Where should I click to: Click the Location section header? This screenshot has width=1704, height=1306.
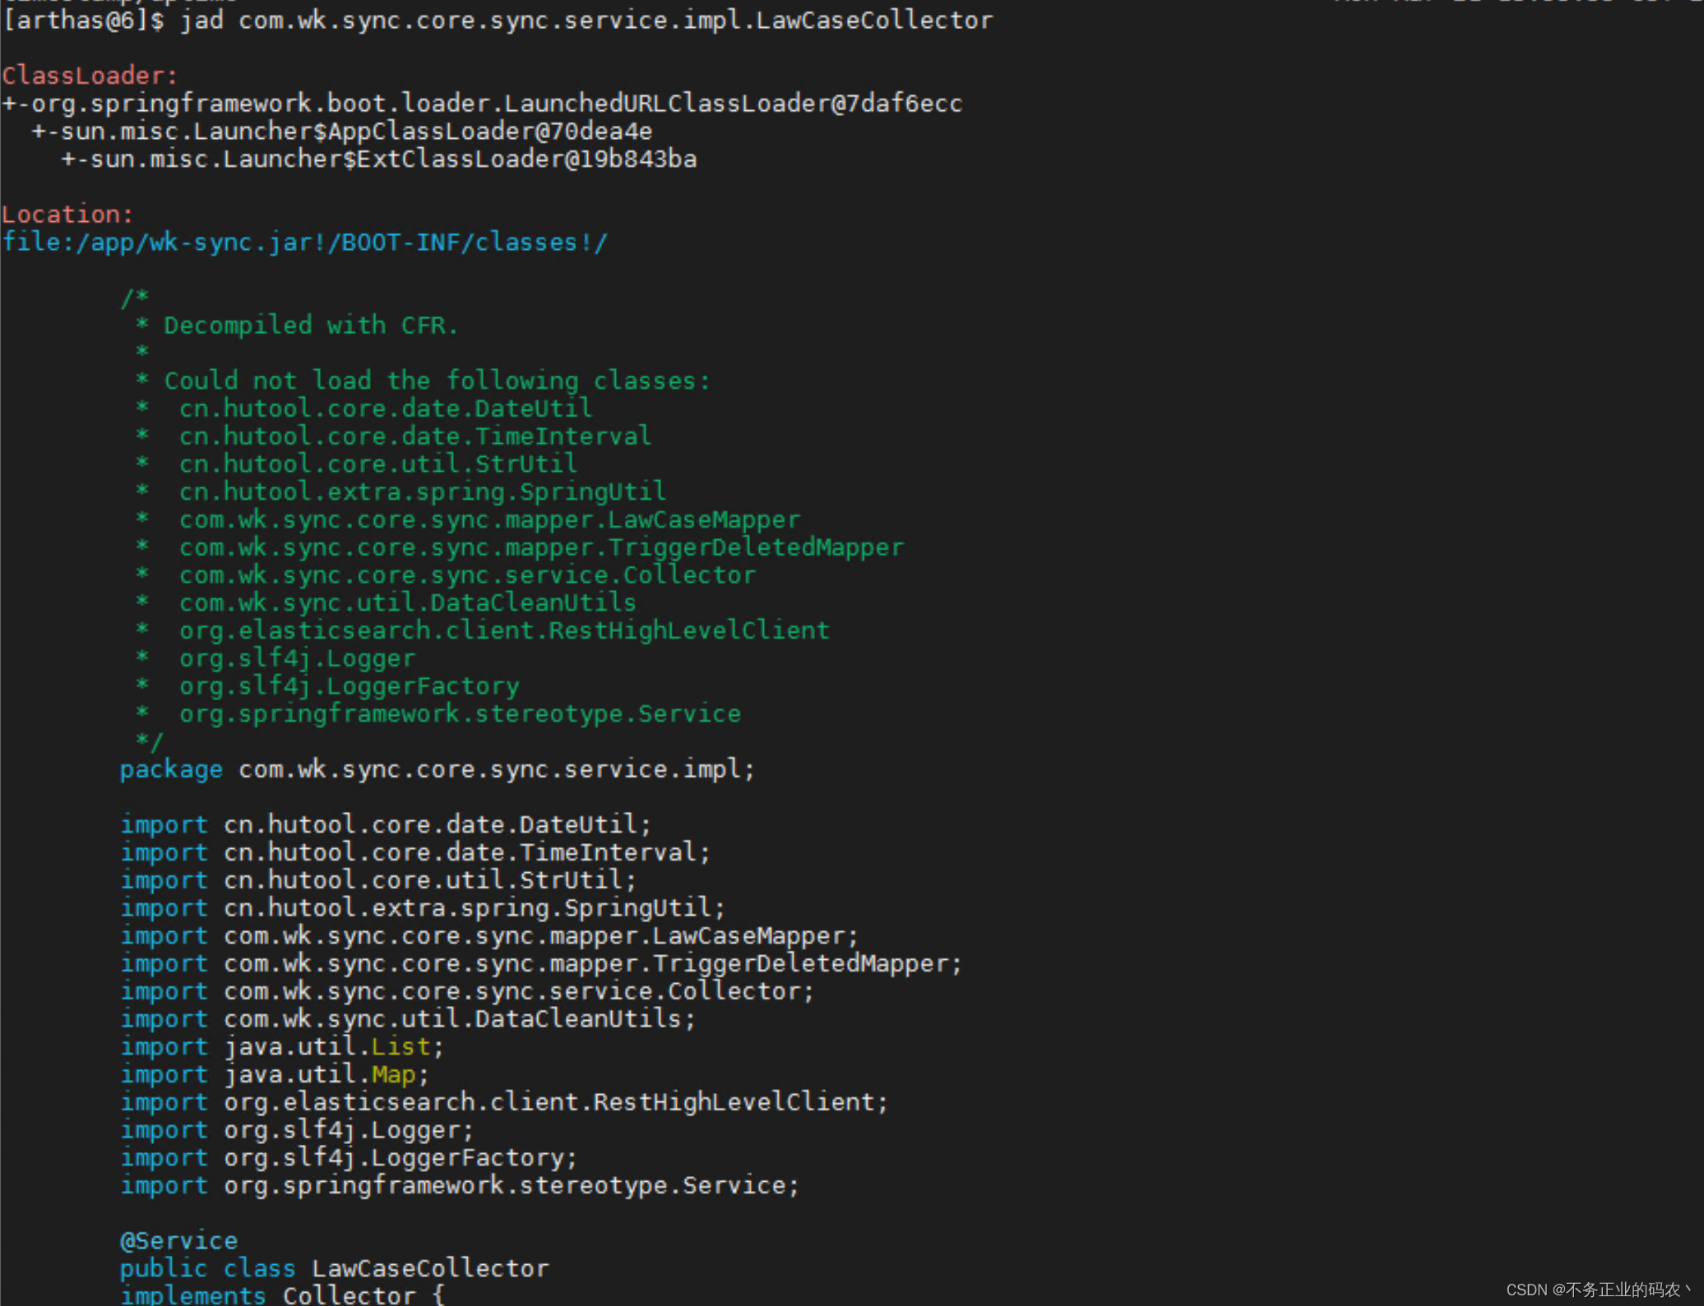(66, 214)
